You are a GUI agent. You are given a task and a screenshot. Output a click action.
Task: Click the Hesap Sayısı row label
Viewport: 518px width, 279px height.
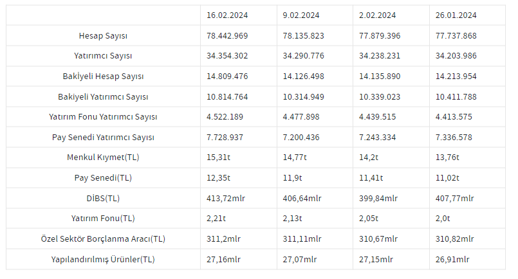(x=103, y=35)
